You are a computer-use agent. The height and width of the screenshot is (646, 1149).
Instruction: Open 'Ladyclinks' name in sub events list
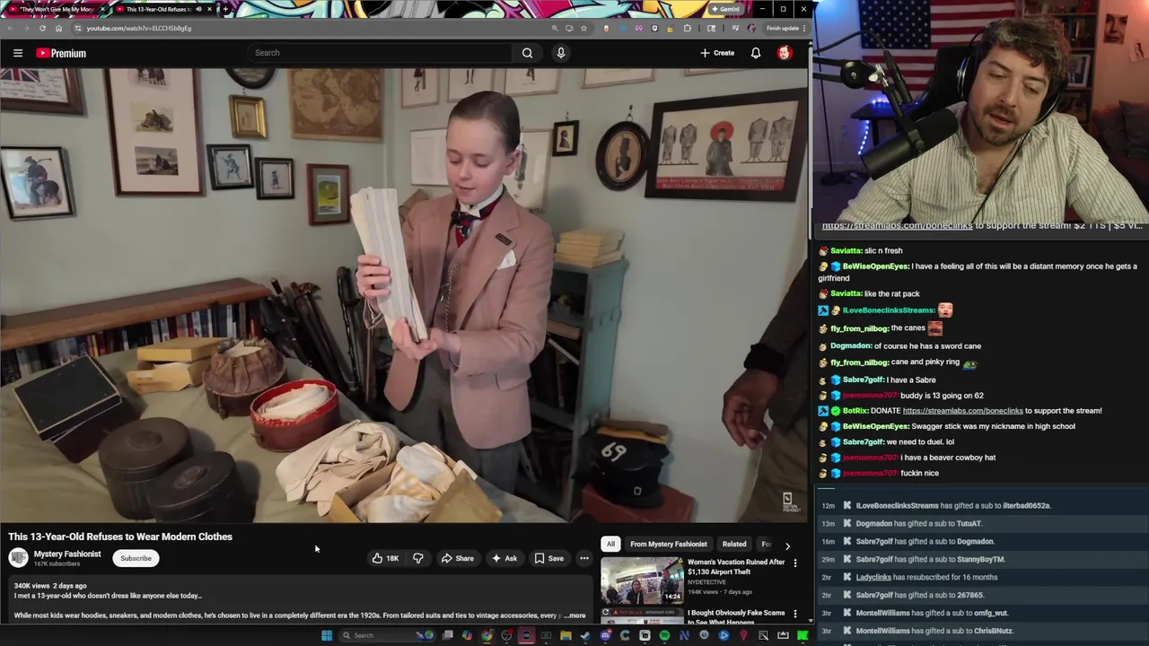(873, 577)
